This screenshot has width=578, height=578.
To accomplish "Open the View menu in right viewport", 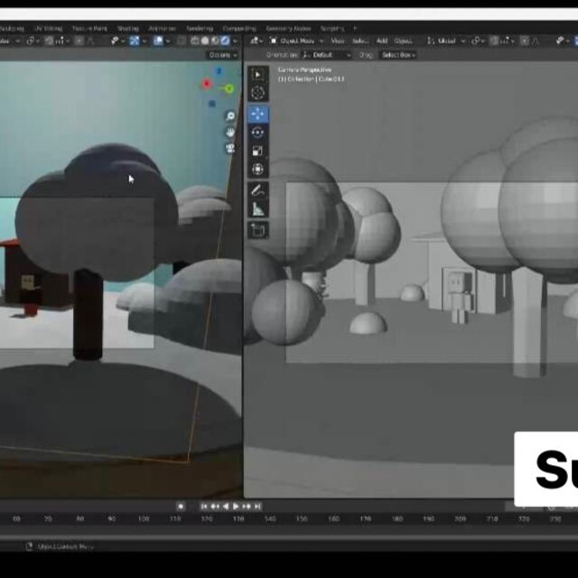I will click(x=337, y=41).
